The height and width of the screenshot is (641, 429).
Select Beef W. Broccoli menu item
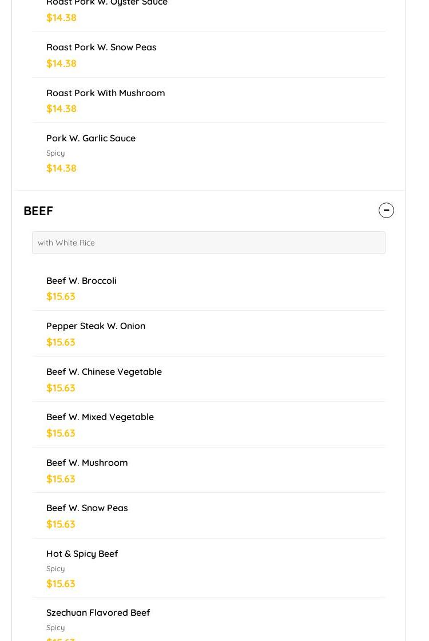(x=81, y=280)
